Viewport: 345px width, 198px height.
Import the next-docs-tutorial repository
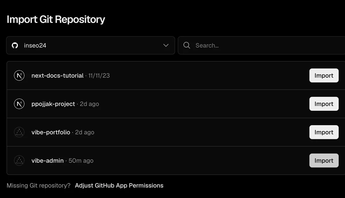pos(324,75)
